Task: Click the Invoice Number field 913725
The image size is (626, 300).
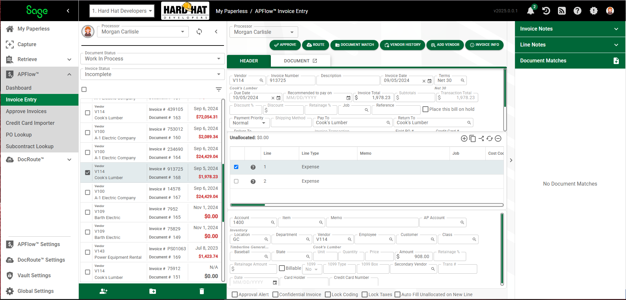Action: (x=291, y=81)
